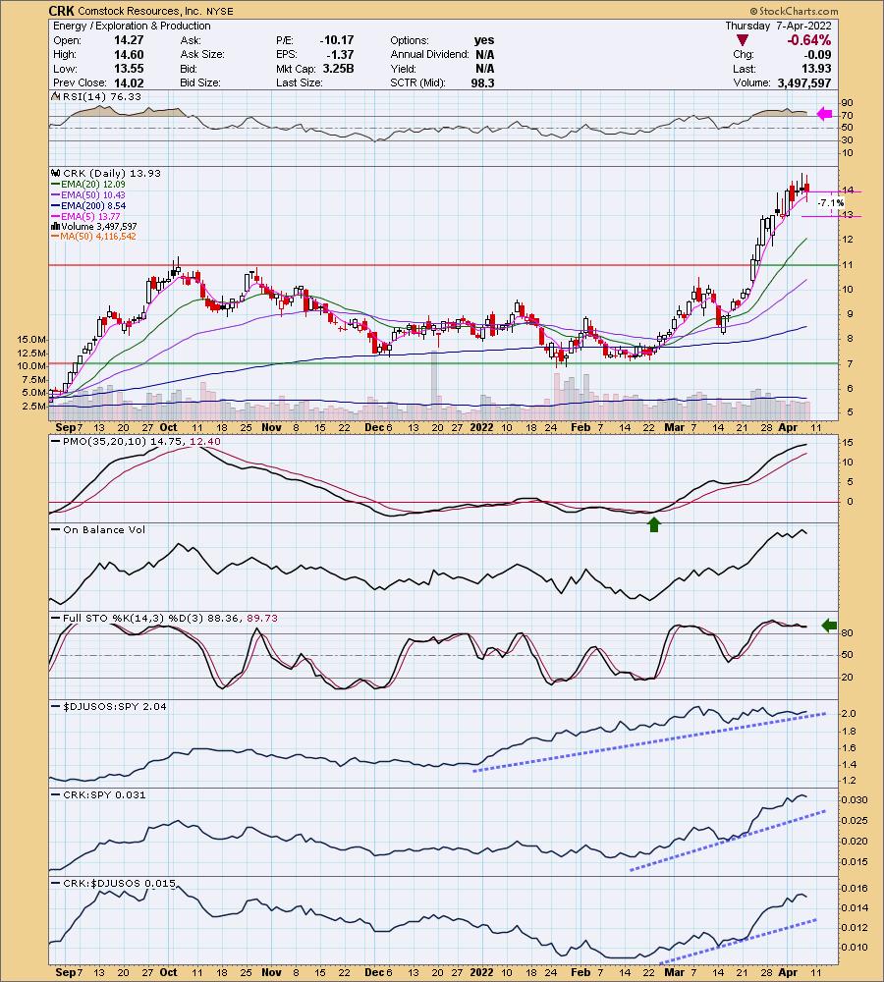
Task: Click the -7.1% price annotation
Action: click(x=831, y=203)
